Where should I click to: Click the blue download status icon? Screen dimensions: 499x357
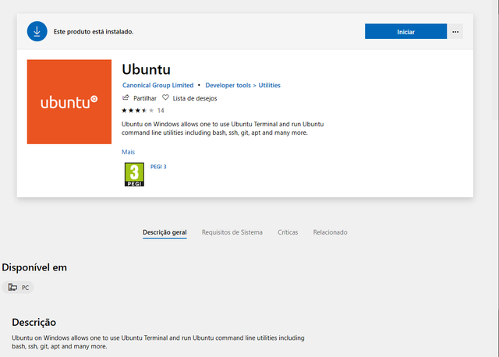pyautogui.click(x=37, y=31)
